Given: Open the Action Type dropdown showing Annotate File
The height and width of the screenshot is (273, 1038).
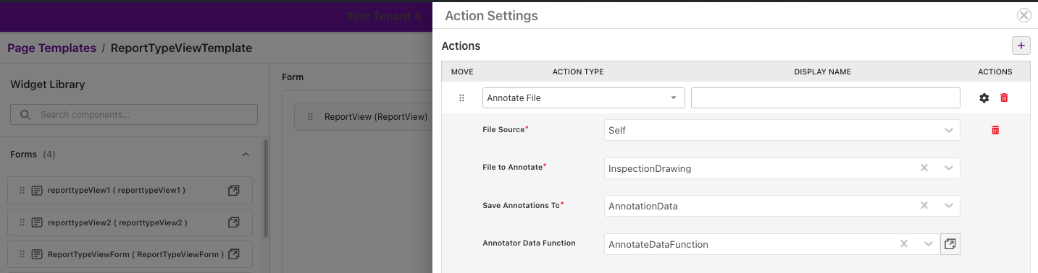Looking at the screenshot, I should (583, 97).
